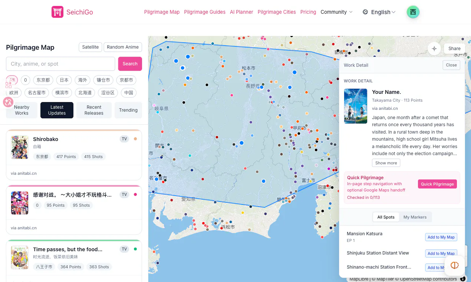Open the user avatar menu
The width and height of the screenshot is (471, 282).
(x=413, y=12)
